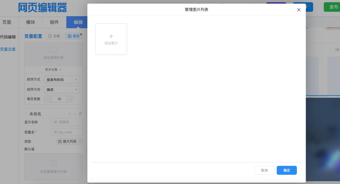Image resolution: width=340 pixels, height=184 pixels.
Task: Open the 类型 图片列表 dropdown
Action: pos(70,142)
